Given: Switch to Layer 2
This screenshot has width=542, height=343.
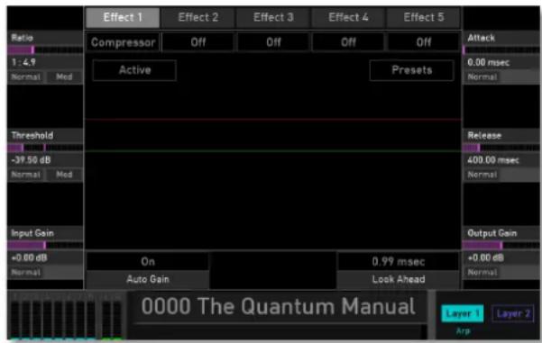Looking at the screenshot, I should 513,313.
